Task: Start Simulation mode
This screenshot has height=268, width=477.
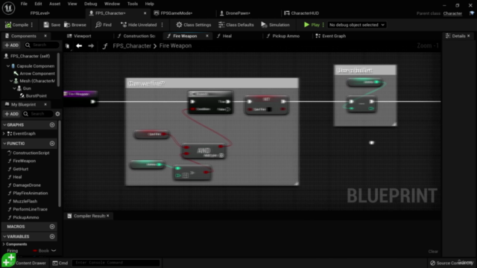Action: coord(275,25)
